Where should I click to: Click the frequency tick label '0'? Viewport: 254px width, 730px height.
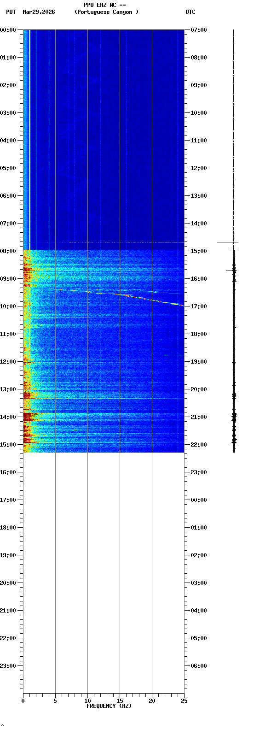[23, 701]
